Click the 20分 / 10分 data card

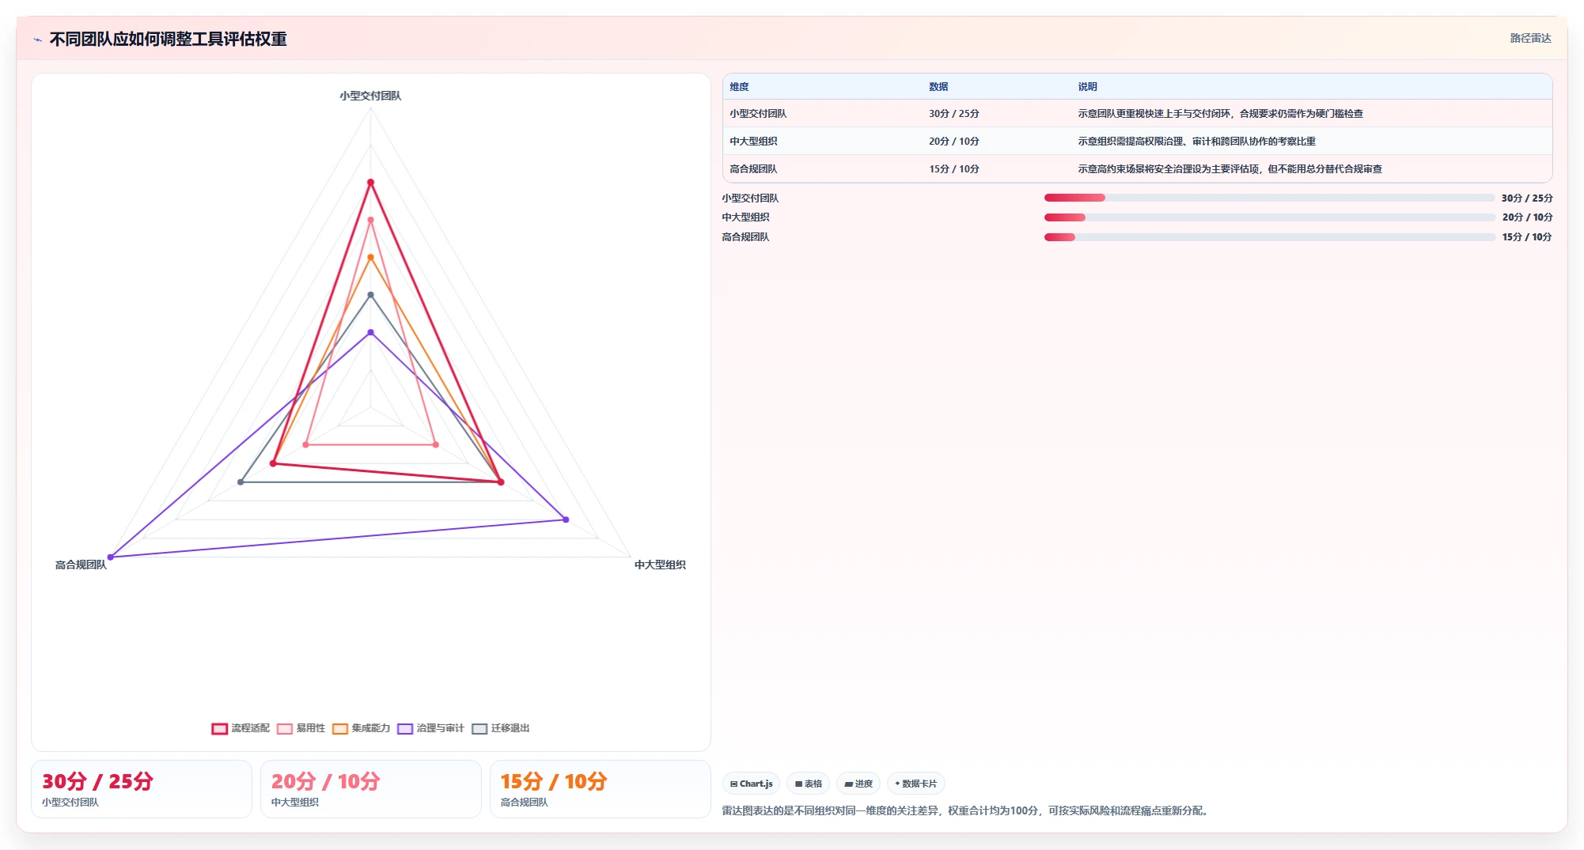point(371,789)
